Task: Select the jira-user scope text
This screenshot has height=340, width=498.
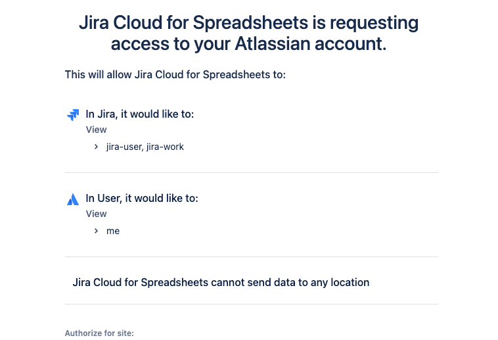Action: [x=125, y=147]
